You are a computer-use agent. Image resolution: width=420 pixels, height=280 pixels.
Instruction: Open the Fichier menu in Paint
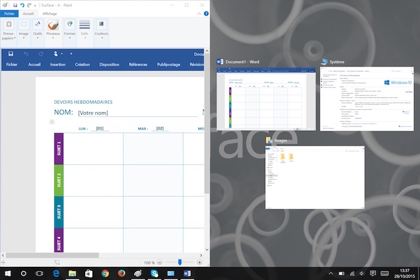pyautogui.click(x=10, y=13)
